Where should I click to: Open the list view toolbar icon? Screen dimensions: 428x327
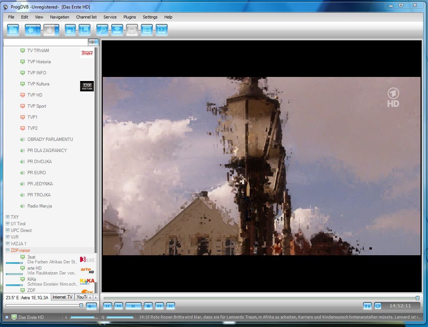(x=147, y=30)
